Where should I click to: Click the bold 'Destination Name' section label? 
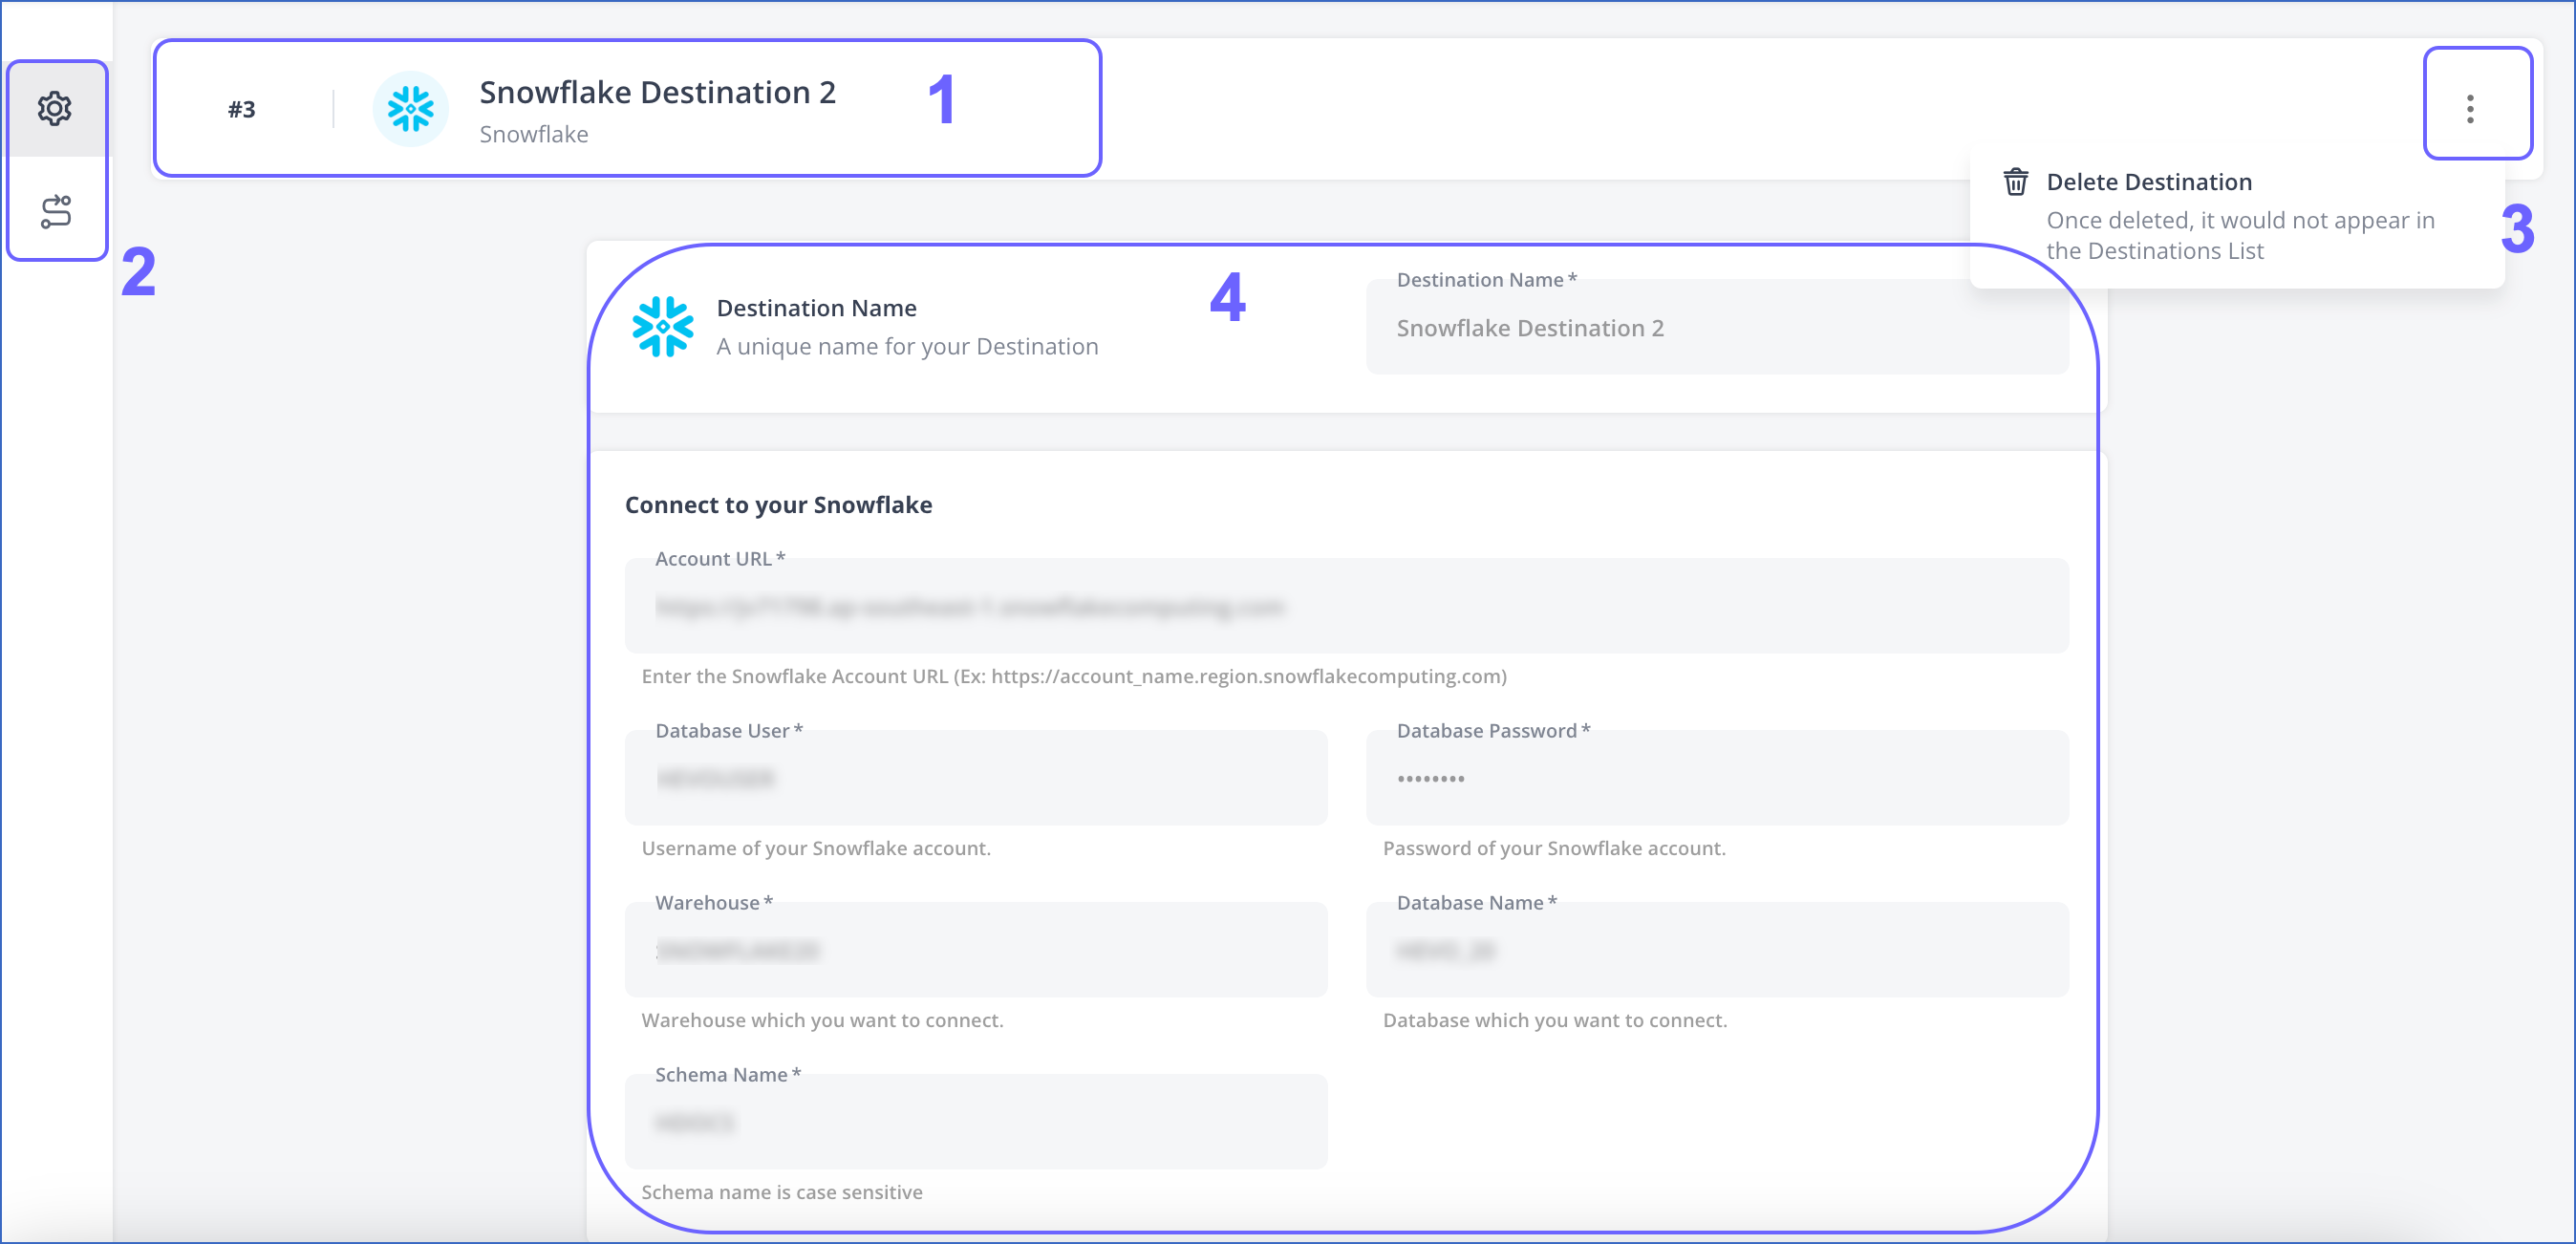coord(816,308)
